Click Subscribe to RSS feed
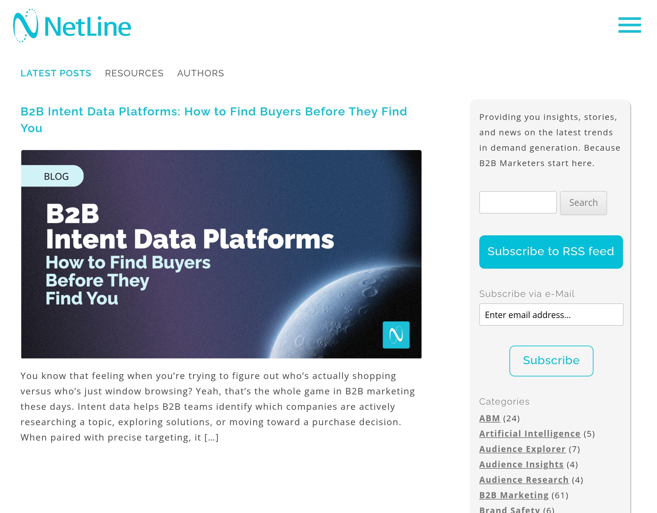657x513 pixels. 551,251
